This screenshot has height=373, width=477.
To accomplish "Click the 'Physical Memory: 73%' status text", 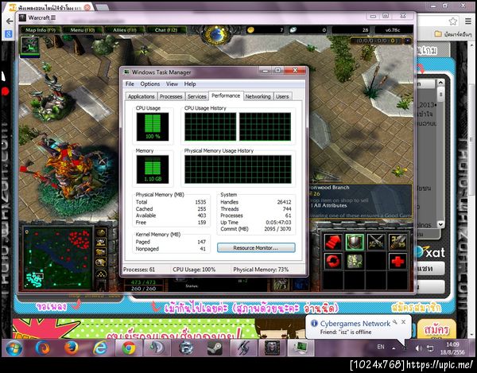I will 261,270.
